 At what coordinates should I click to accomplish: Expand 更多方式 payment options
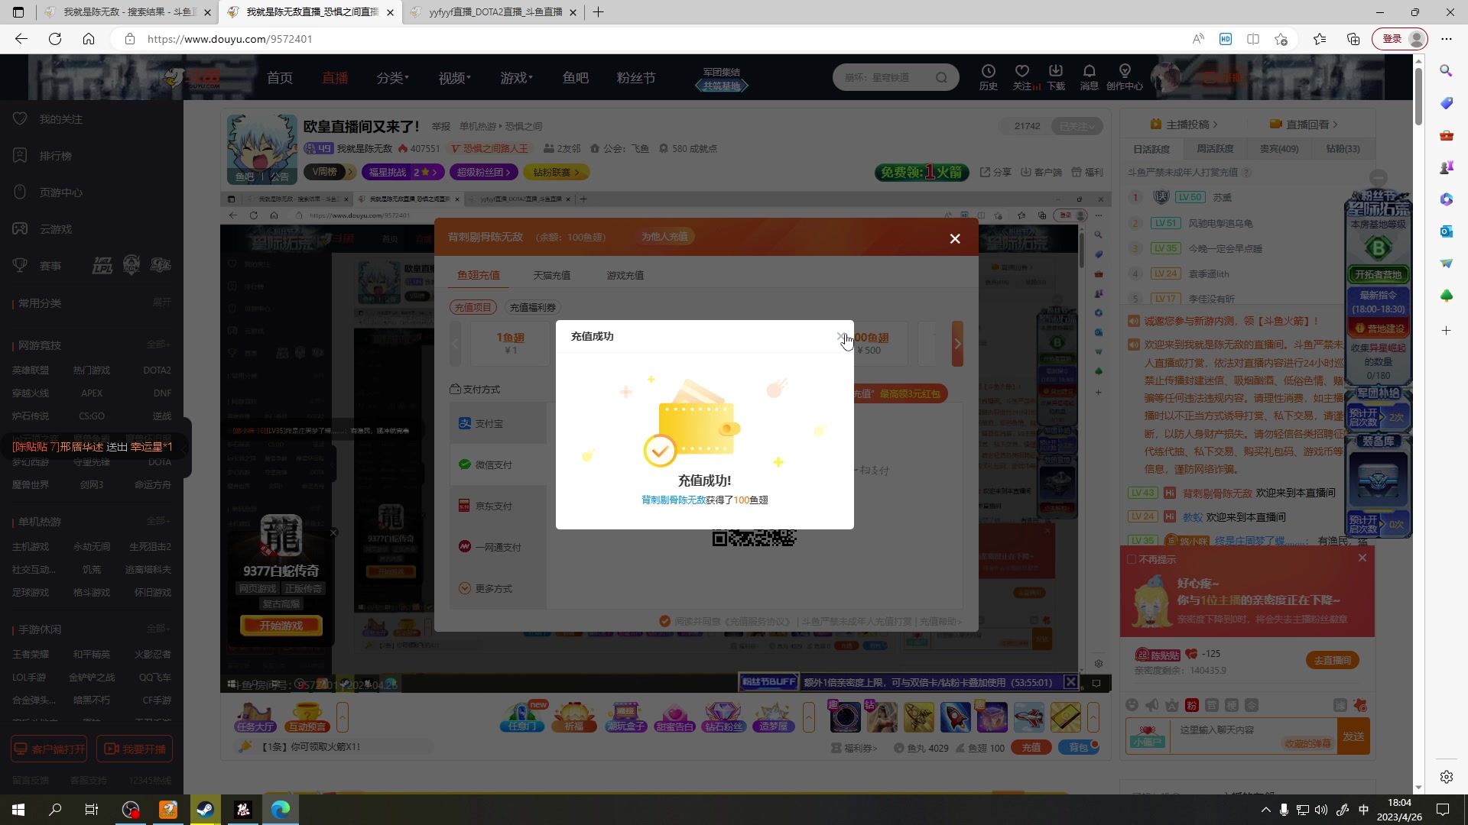coord(499,588)
